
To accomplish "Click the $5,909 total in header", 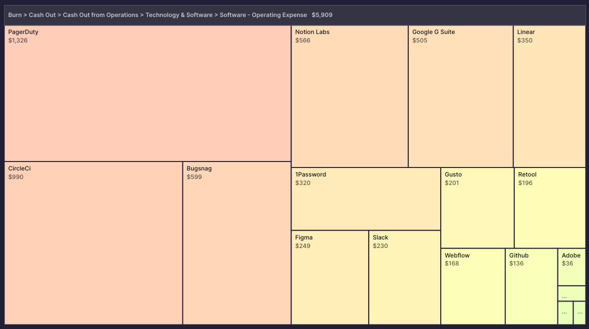I will (322, 15).
